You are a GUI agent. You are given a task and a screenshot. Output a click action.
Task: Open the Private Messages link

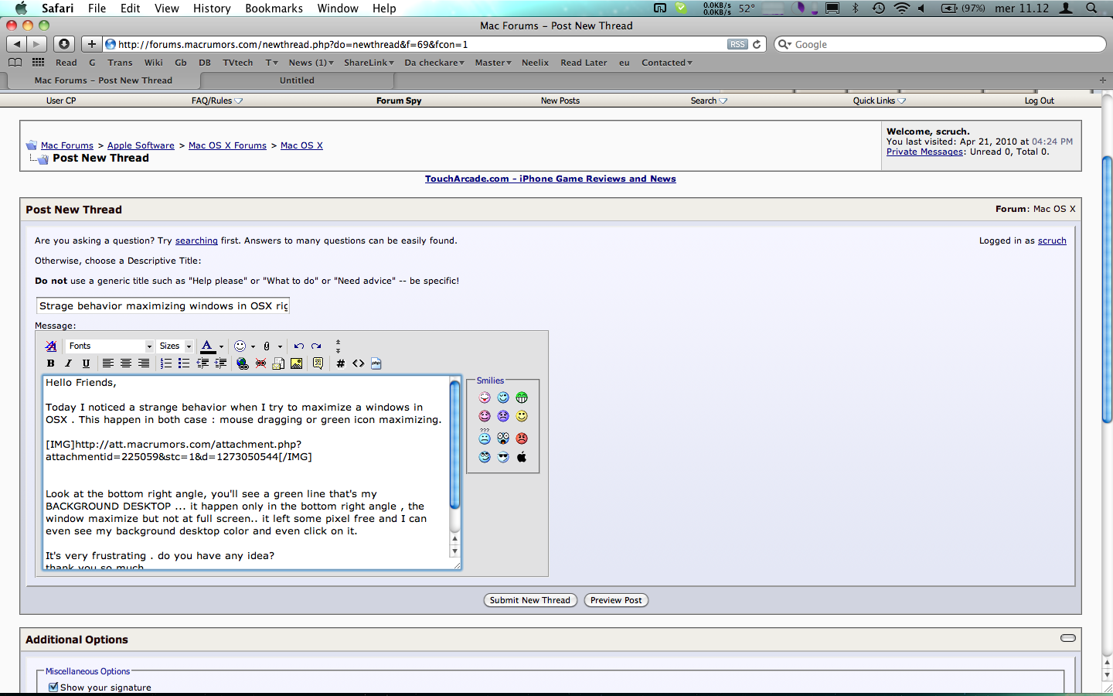coord(924,152)
